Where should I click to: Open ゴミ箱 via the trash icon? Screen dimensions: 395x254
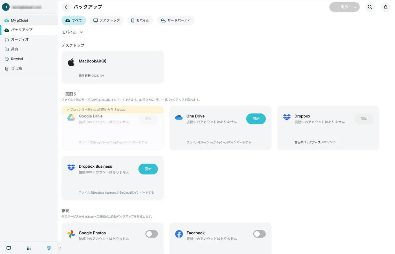[7, 68]
